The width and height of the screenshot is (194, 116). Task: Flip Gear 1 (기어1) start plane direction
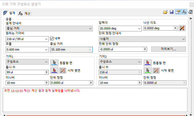(x=63, y=71)
